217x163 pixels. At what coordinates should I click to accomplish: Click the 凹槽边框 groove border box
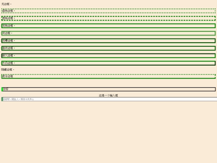click(108, 41)
